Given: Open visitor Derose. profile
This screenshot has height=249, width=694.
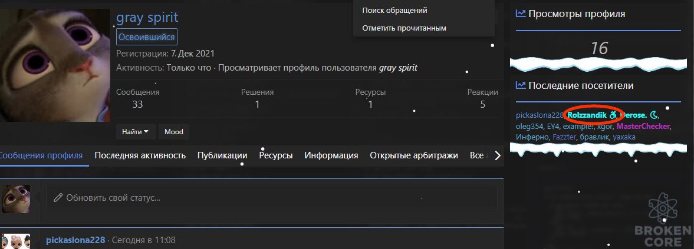Looking at the screenshot, I should pyautogui.click(x=634, y=115).
